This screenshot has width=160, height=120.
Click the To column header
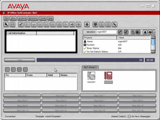[x=15, y=75]
